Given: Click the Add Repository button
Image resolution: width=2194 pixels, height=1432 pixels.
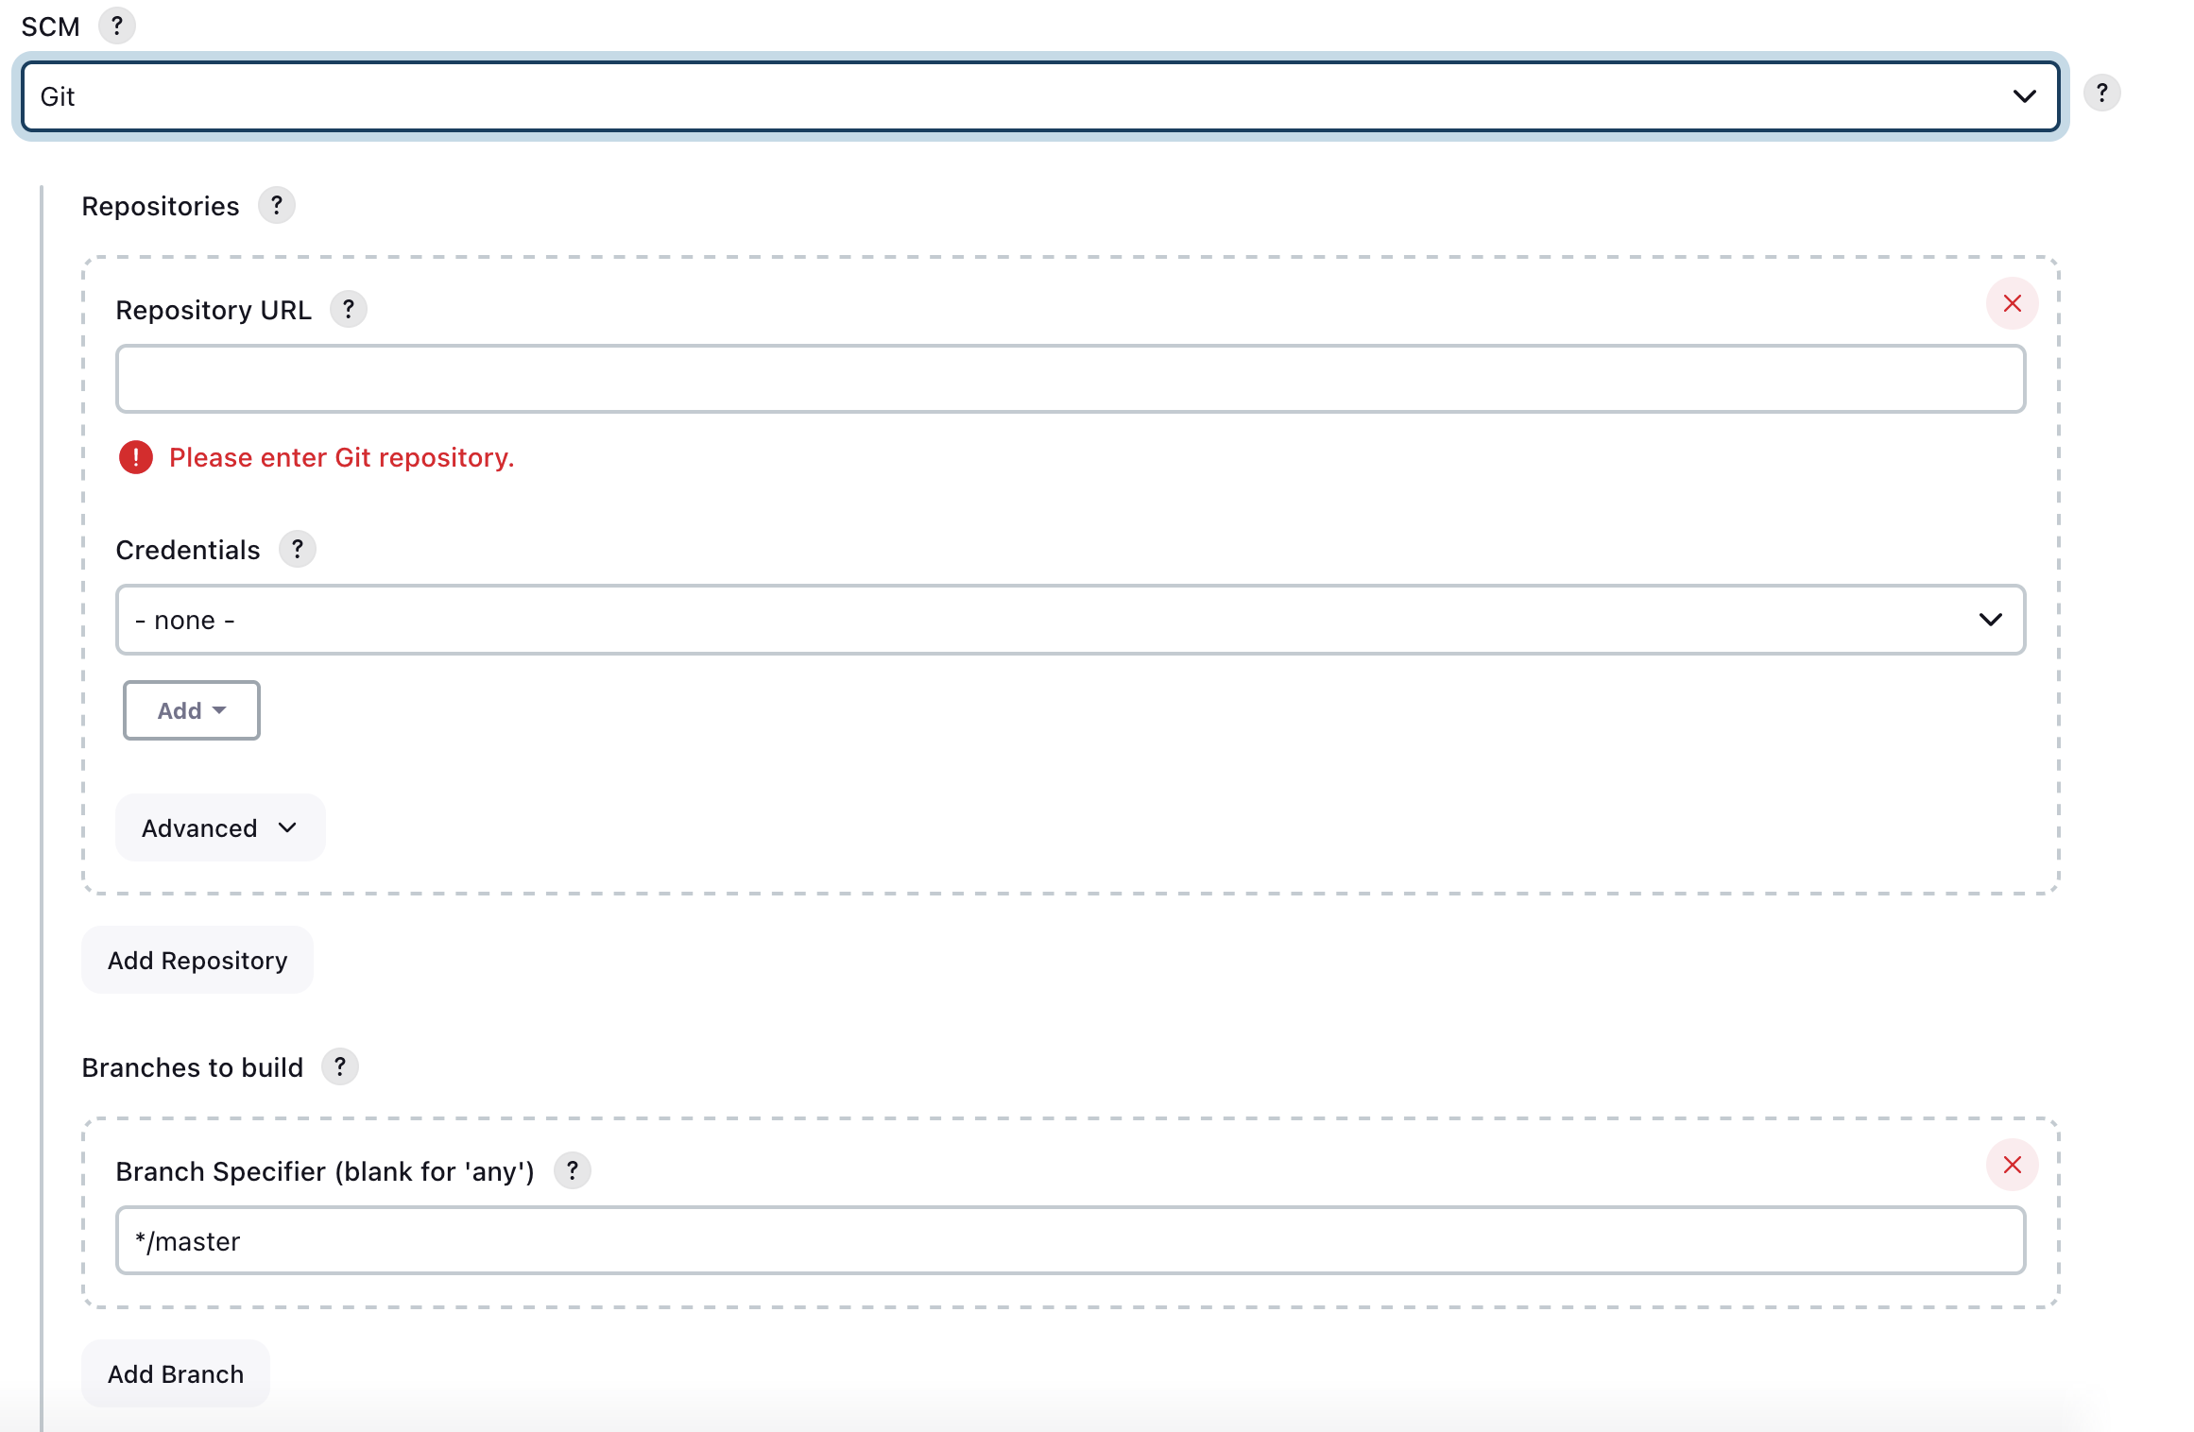Looking at the screenshot, I should click(x=197, y=959).
